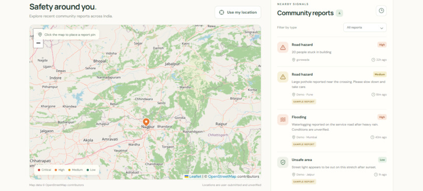This screenshot has height=191, width=423.
Task: Click the clock icon next to 1h ago
Action: click(x=376, y=175)
